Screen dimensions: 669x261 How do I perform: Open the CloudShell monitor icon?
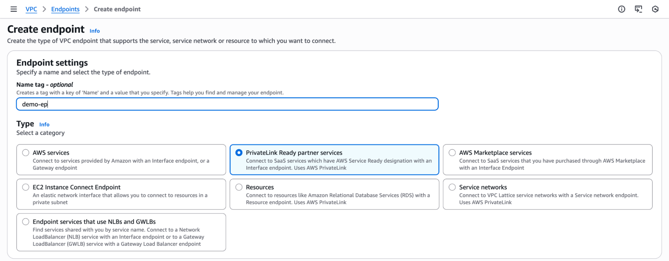pyautogui.click(x=638, y=9)
